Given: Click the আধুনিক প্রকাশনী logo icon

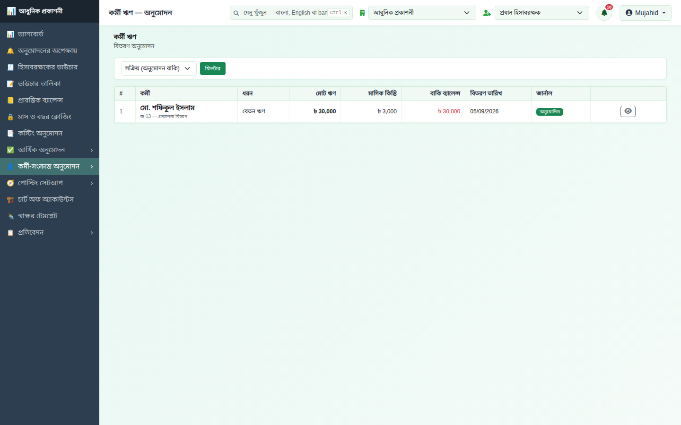Looking at the screenshot, I should [x=11, y=11].
